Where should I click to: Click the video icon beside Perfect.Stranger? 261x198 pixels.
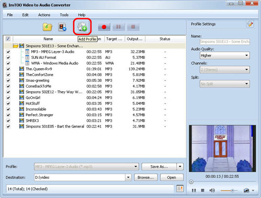point(21,115)
